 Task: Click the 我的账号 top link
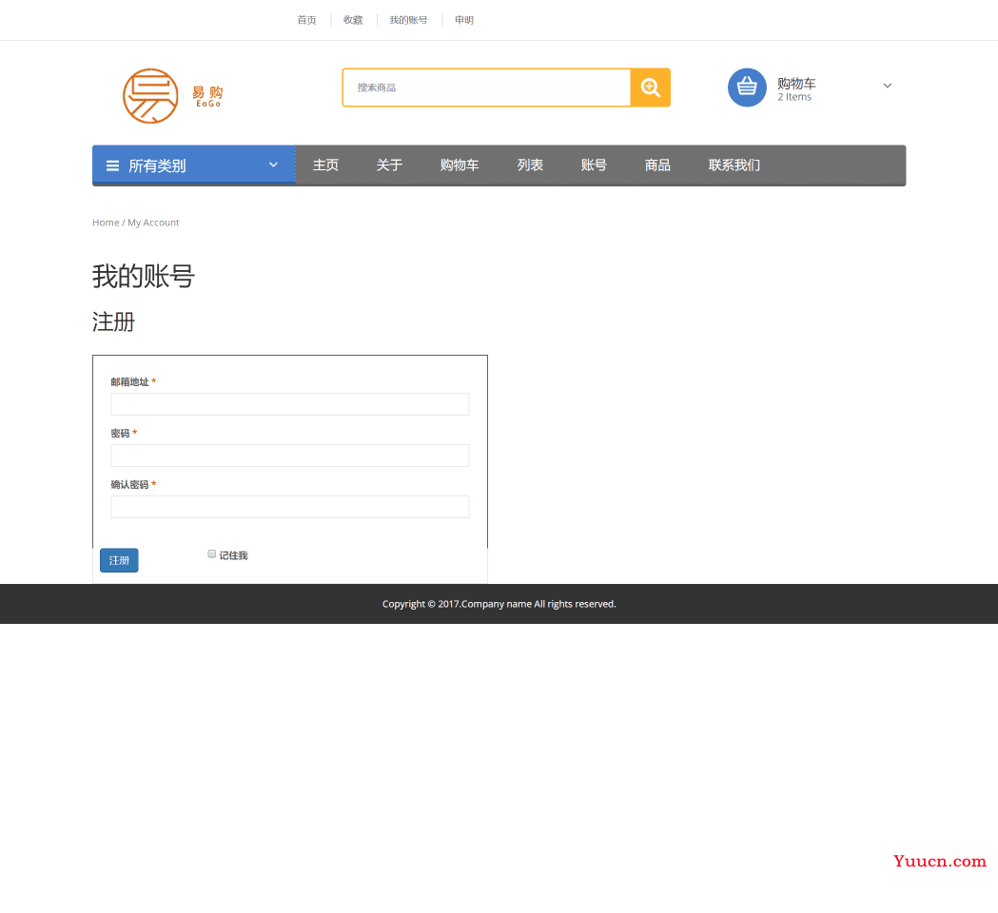tap(409, 20)
